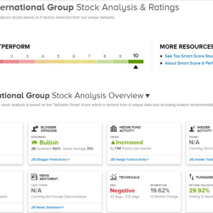The image size is (213, 213).
Task: Click the Insider Activity person icon
Action: point(192,129)
